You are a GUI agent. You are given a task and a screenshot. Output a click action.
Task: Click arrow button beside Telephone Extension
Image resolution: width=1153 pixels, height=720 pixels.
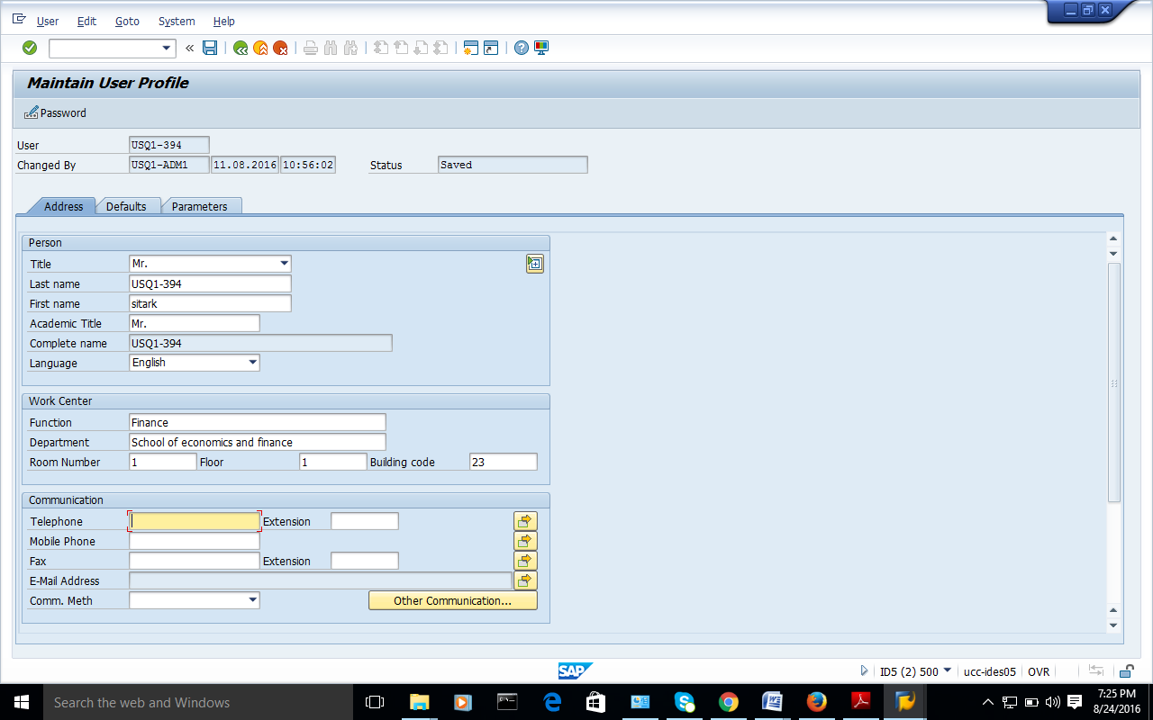point(525,521)
